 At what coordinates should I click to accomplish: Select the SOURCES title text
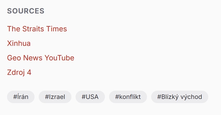pyautogui.click(x=26, y=11)
